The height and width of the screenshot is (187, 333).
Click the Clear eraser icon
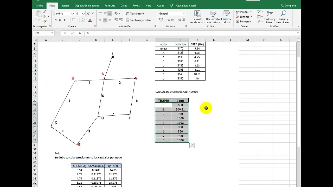(259, 21)
